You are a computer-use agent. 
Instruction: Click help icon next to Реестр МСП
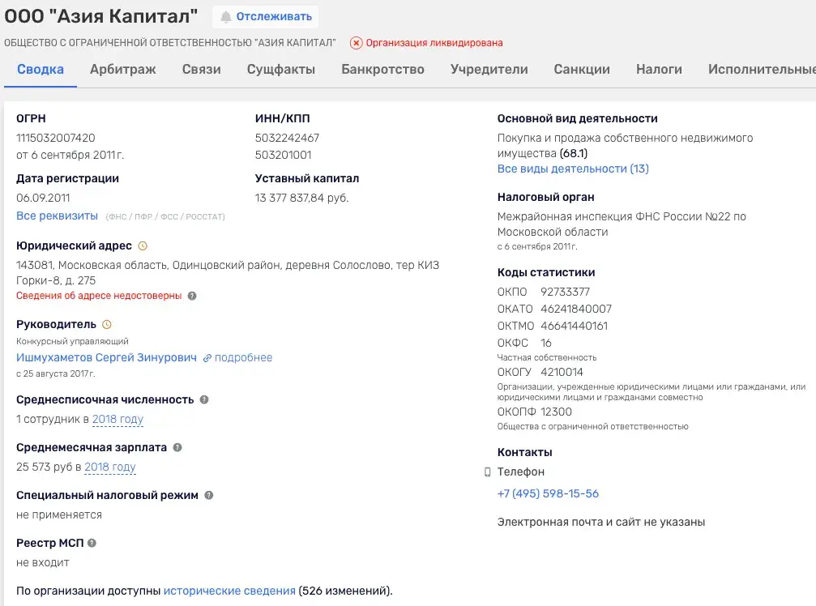point(92,543)
